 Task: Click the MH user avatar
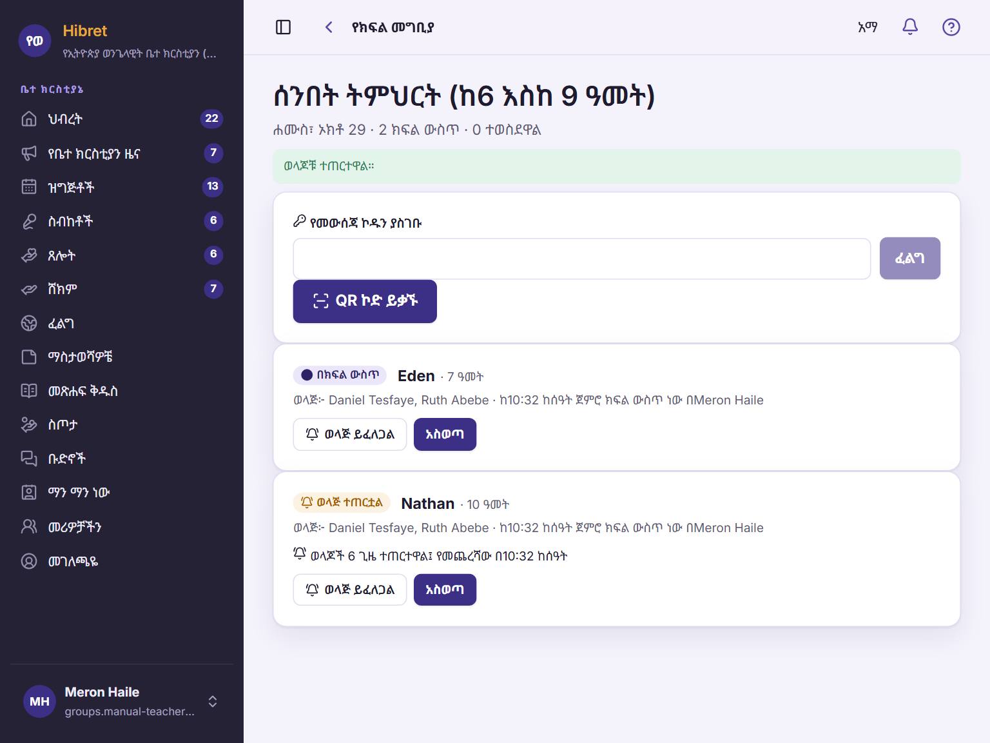(39, 701)
